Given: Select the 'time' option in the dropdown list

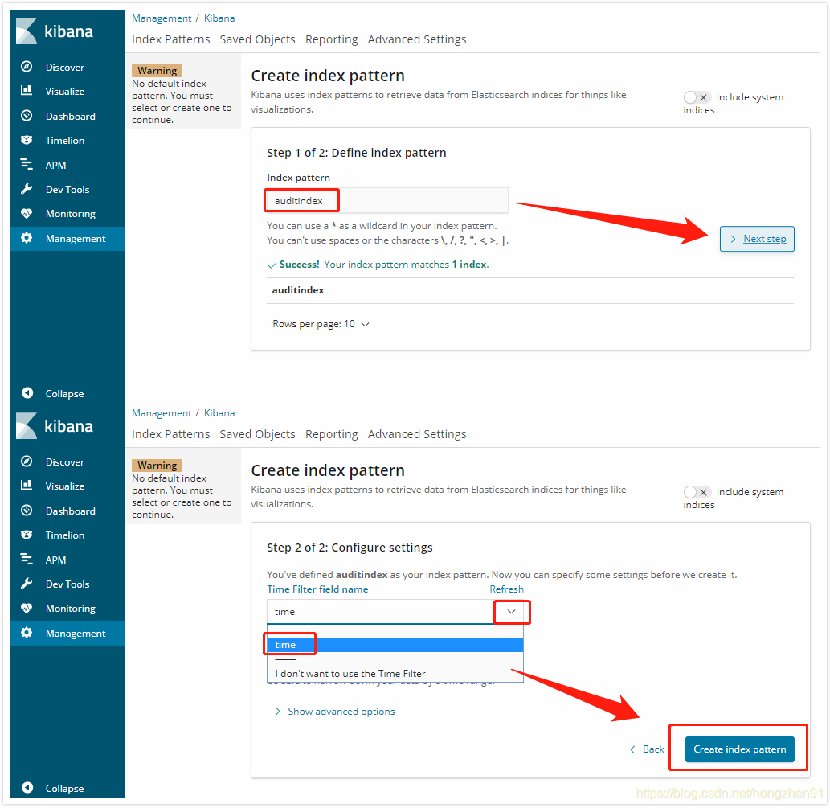Looking at the screenshot, I should (x=395, y=645).
